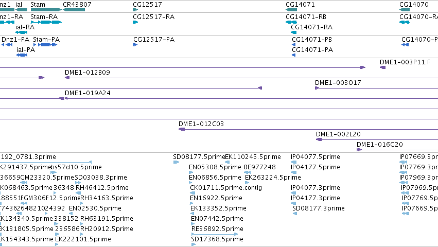This screenshot has height=247, width=438.
Task: Select the DME1-012C03 BAC start arrow
Action: pos(182,129)
